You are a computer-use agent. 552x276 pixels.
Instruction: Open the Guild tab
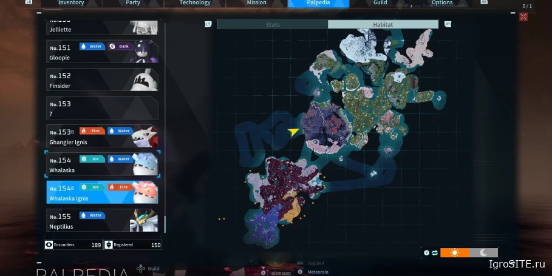(380, 3)
